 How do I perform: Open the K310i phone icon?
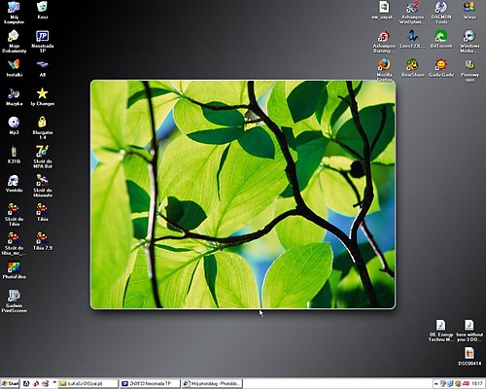click(x=14, y=155)
